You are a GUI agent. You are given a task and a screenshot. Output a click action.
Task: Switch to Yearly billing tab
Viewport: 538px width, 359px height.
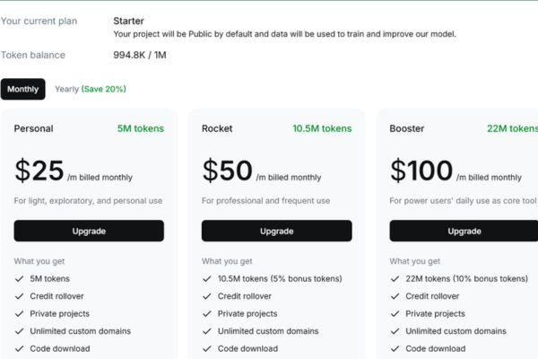90,89
